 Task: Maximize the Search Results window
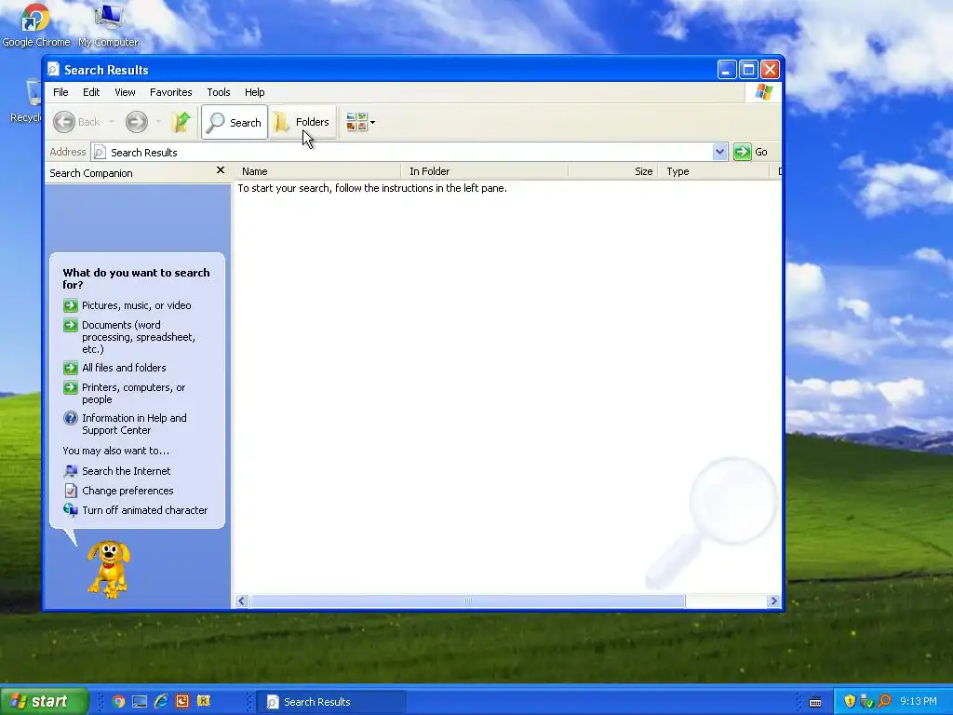tap(749, 69)
